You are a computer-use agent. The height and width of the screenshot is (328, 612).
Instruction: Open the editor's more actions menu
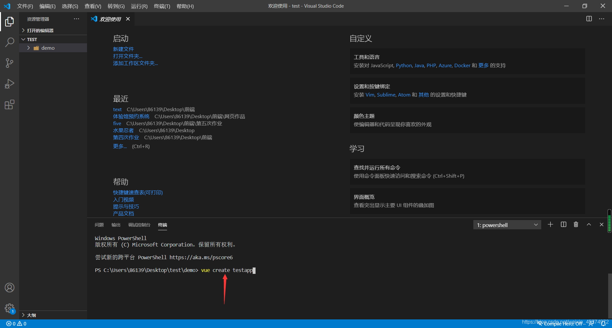(601, 19)
